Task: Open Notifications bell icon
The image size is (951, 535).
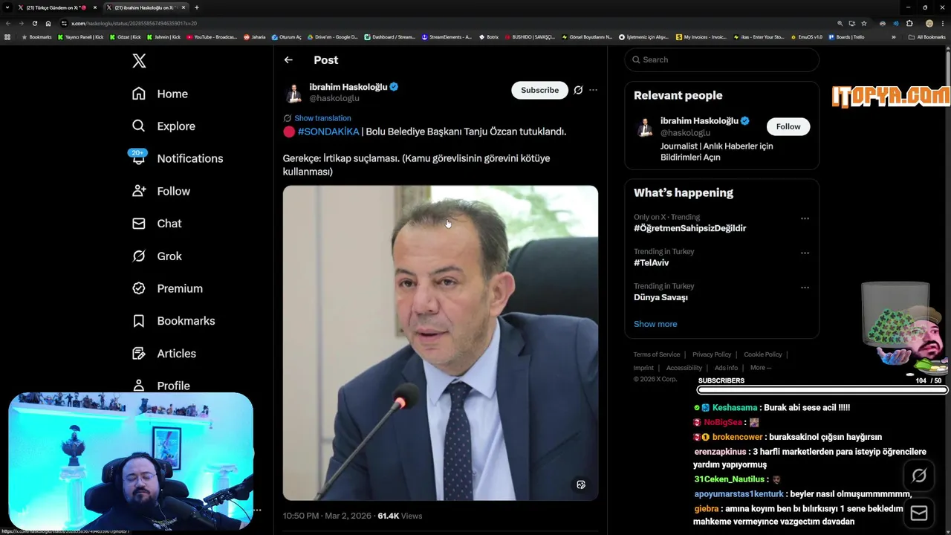Action: (x=138, y=158)
